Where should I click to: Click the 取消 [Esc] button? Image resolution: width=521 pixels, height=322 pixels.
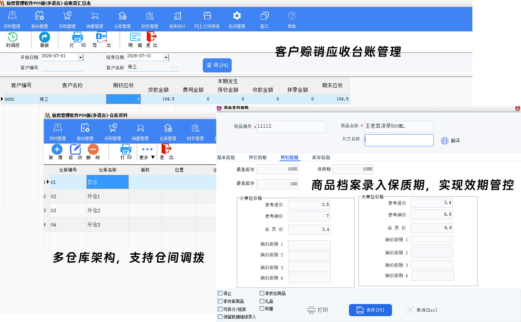click(x=422, y=310)
